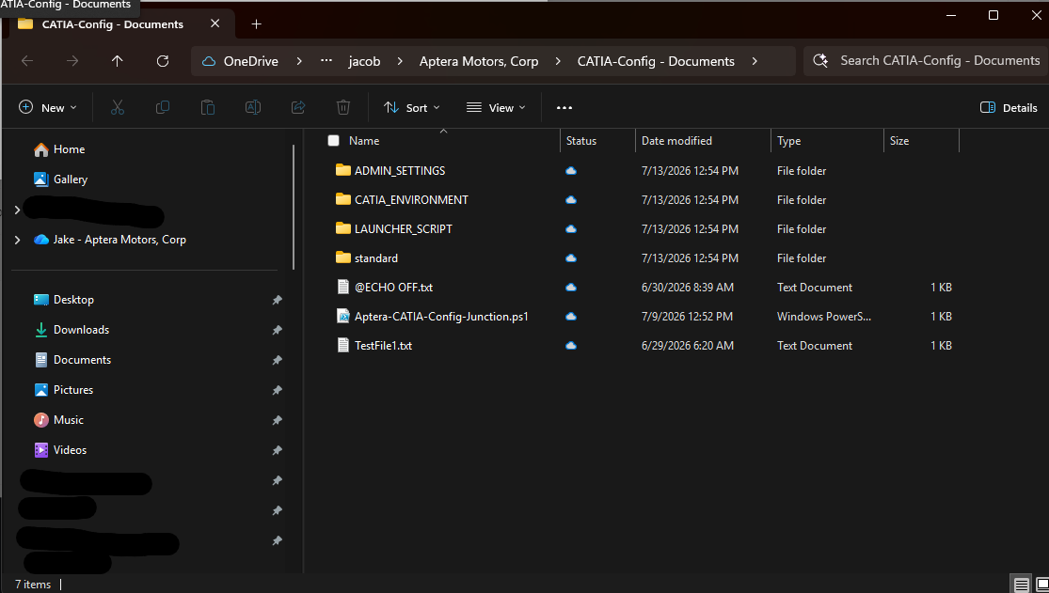Click Jake - Aptera Motors, Corp entry
1049x593 pixels.
click(x=119, y=240)
